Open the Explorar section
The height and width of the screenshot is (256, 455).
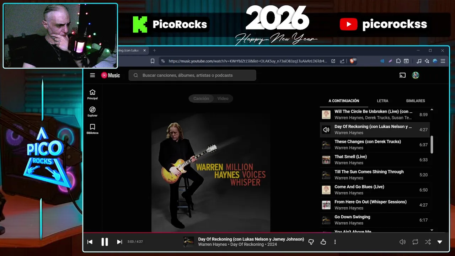(92, 112)
